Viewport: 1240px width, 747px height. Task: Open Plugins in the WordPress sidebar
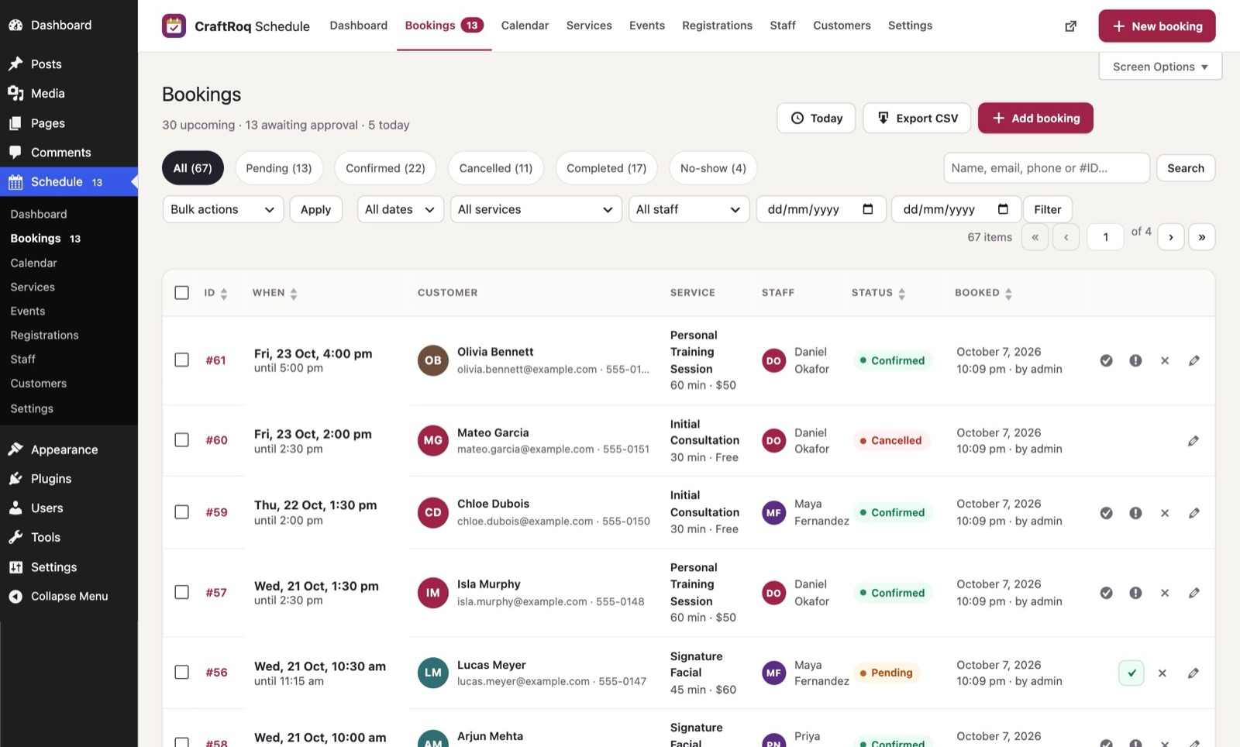tap(51, 479)
